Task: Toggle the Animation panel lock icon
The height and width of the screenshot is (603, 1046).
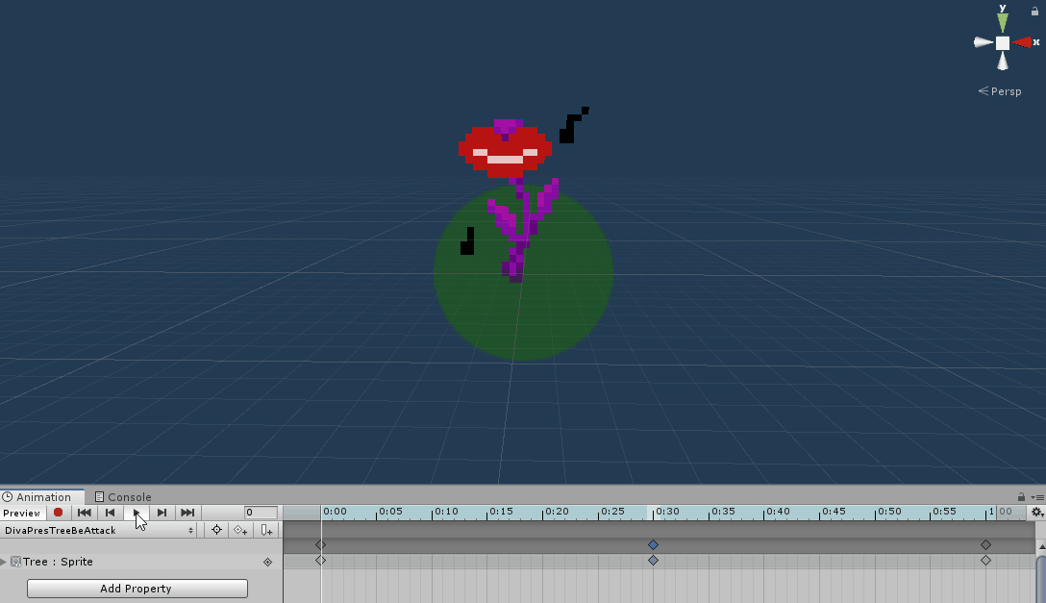Action: pyautogui.click(x=1021, y=496)
